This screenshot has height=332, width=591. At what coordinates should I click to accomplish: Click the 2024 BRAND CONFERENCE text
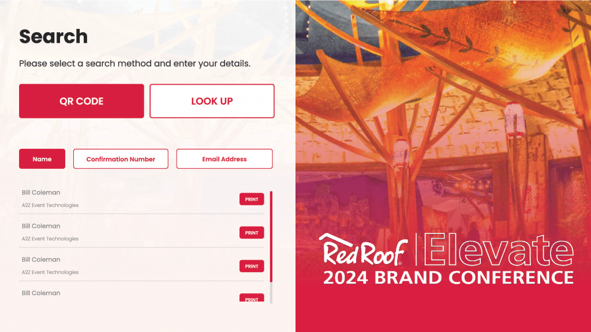[x=448, y=277]
